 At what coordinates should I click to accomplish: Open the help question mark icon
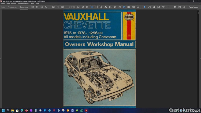(x=180, y=7)
